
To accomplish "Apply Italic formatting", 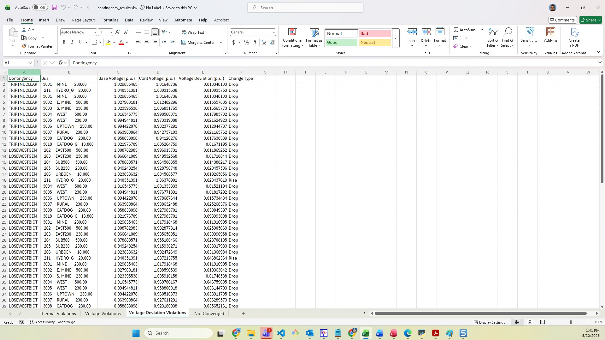I will point(72,42).
